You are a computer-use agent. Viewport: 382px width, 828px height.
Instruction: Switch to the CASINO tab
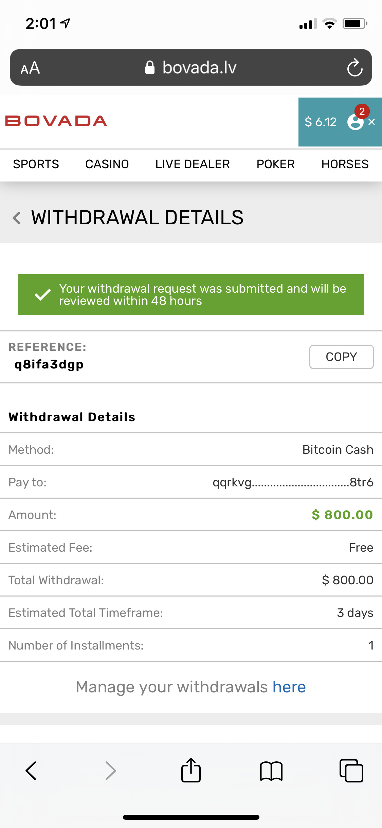tap(107, 164)
